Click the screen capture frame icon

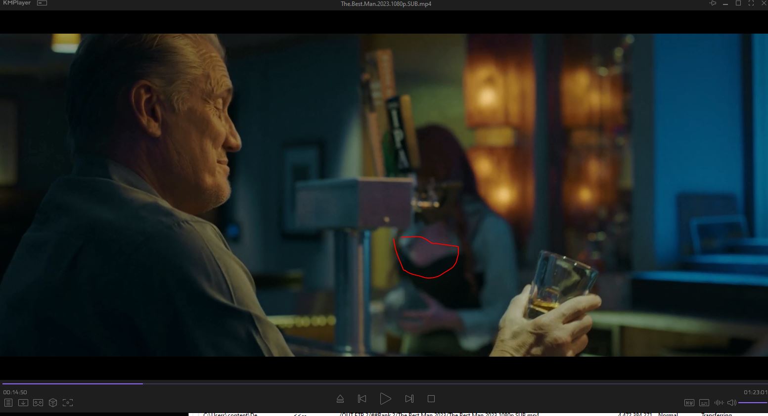(x=68, y=403)
